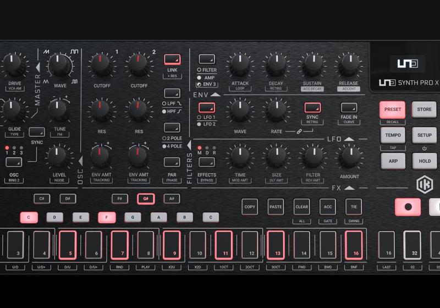
Task: Toggle sequencer step 13
Action: (x=276, y=245)
